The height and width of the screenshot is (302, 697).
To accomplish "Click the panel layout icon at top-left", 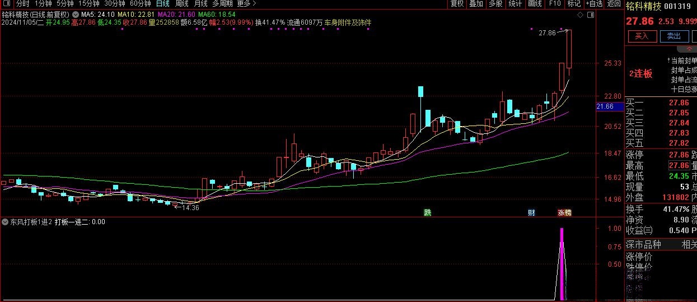I will coord(7,4).
